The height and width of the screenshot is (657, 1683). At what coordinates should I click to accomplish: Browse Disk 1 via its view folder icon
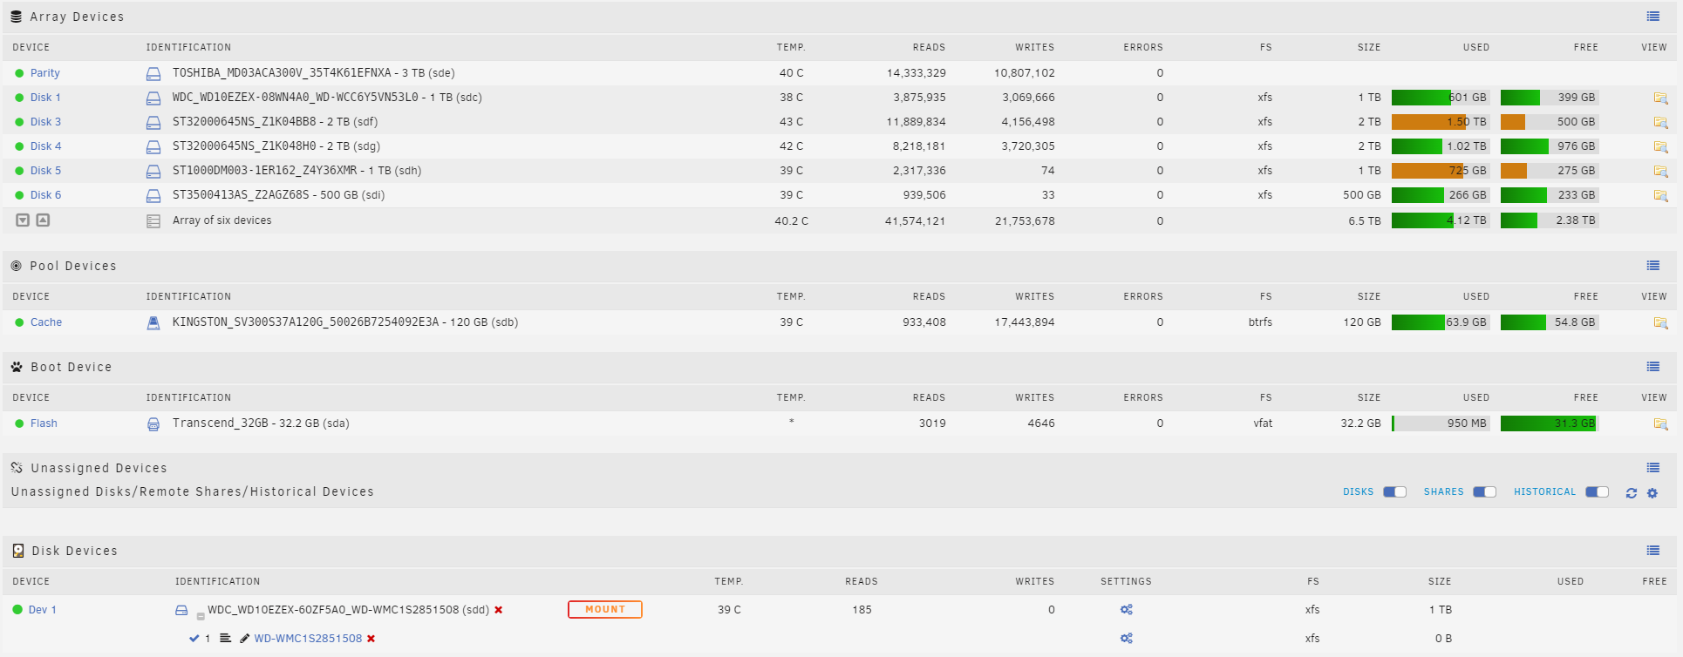(1660, 98)
